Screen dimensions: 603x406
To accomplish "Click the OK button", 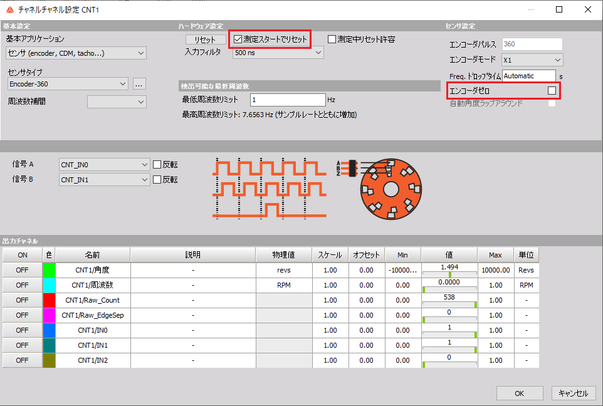I will pos(520,393).
